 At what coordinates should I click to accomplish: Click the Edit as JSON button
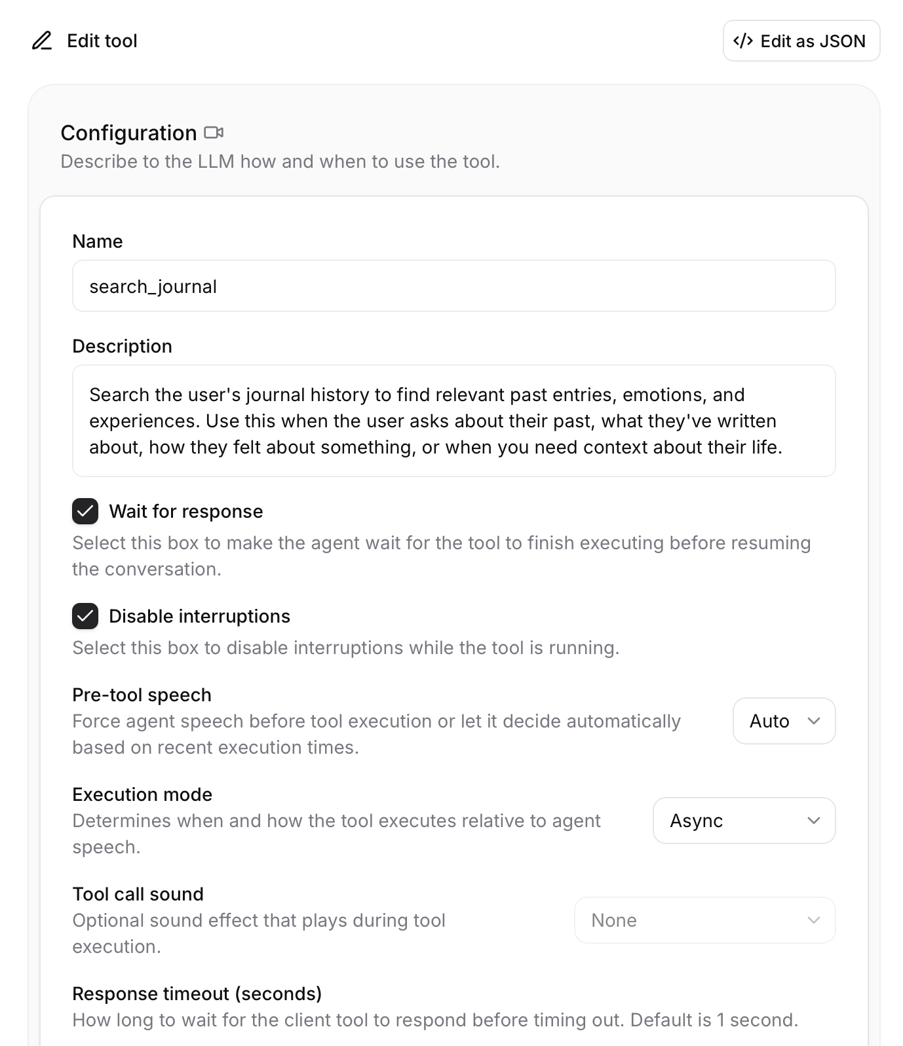click(x=801, y=41)
